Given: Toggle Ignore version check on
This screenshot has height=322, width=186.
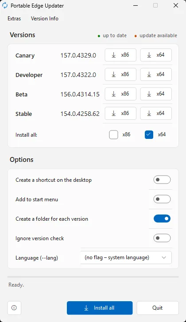Looking at the screenshot, I should [162, 238].
